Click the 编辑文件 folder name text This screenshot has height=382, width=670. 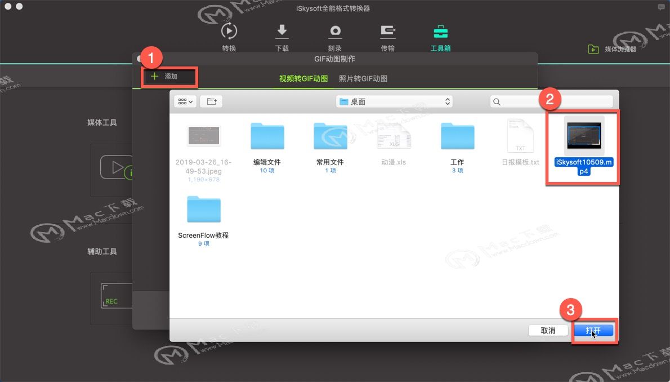[x=267, y=162]
